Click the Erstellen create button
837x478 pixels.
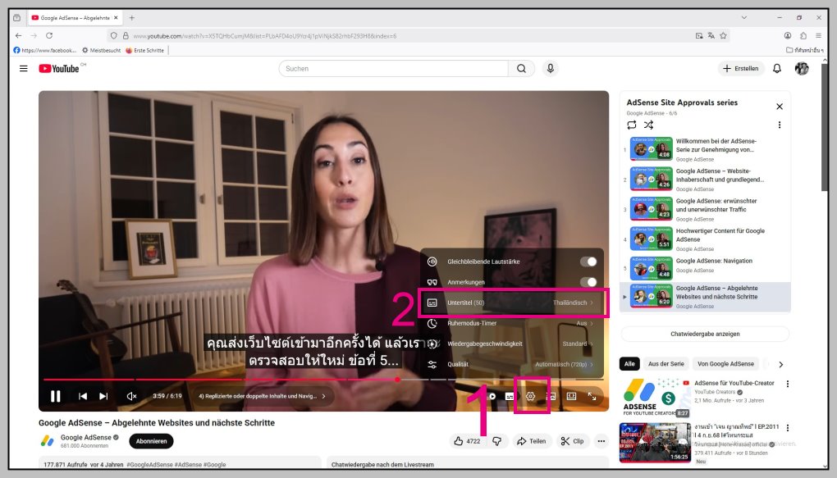pyautogui.click(x=740, y=68)
